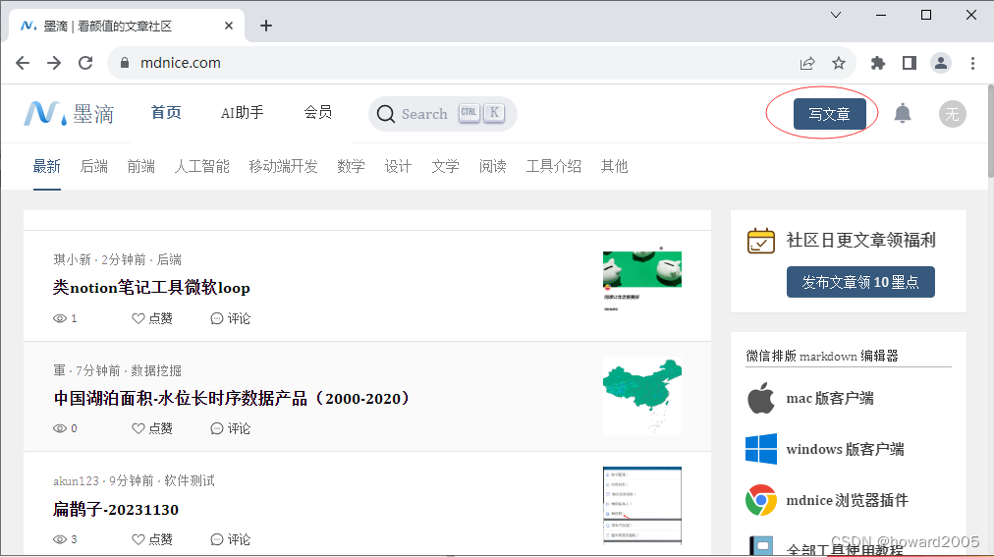Select the 文学 category tab
This screenshot has width=994, height=557.
[445, 166]
